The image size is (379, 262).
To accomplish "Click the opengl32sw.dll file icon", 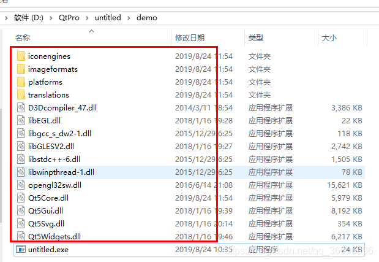I will coord(21,185).
